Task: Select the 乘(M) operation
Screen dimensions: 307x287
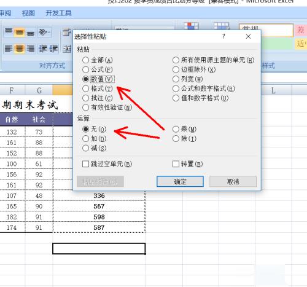Action: click(184, 129)
